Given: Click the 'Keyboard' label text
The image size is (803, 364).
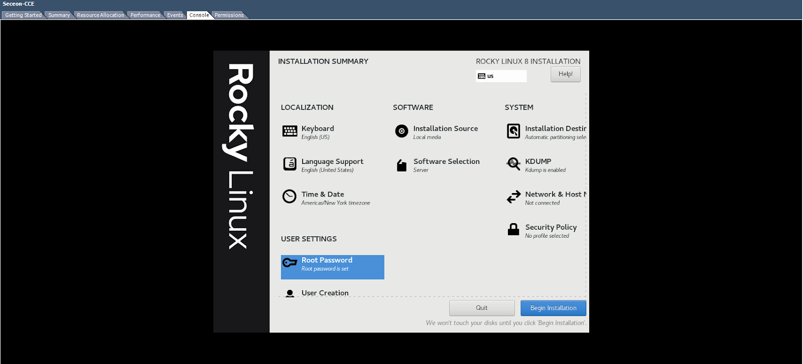Looking at the screenshot, I should click(318, 128).
